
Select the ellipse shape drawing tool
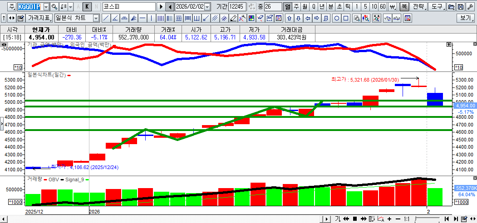[x=337, y=19]
